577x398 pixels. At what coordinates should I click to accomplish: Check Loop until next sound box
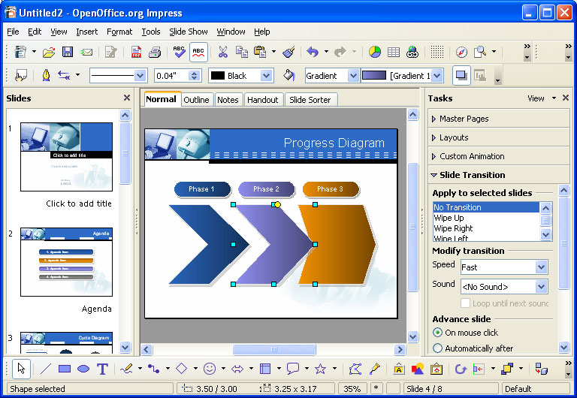coord(466,303)
